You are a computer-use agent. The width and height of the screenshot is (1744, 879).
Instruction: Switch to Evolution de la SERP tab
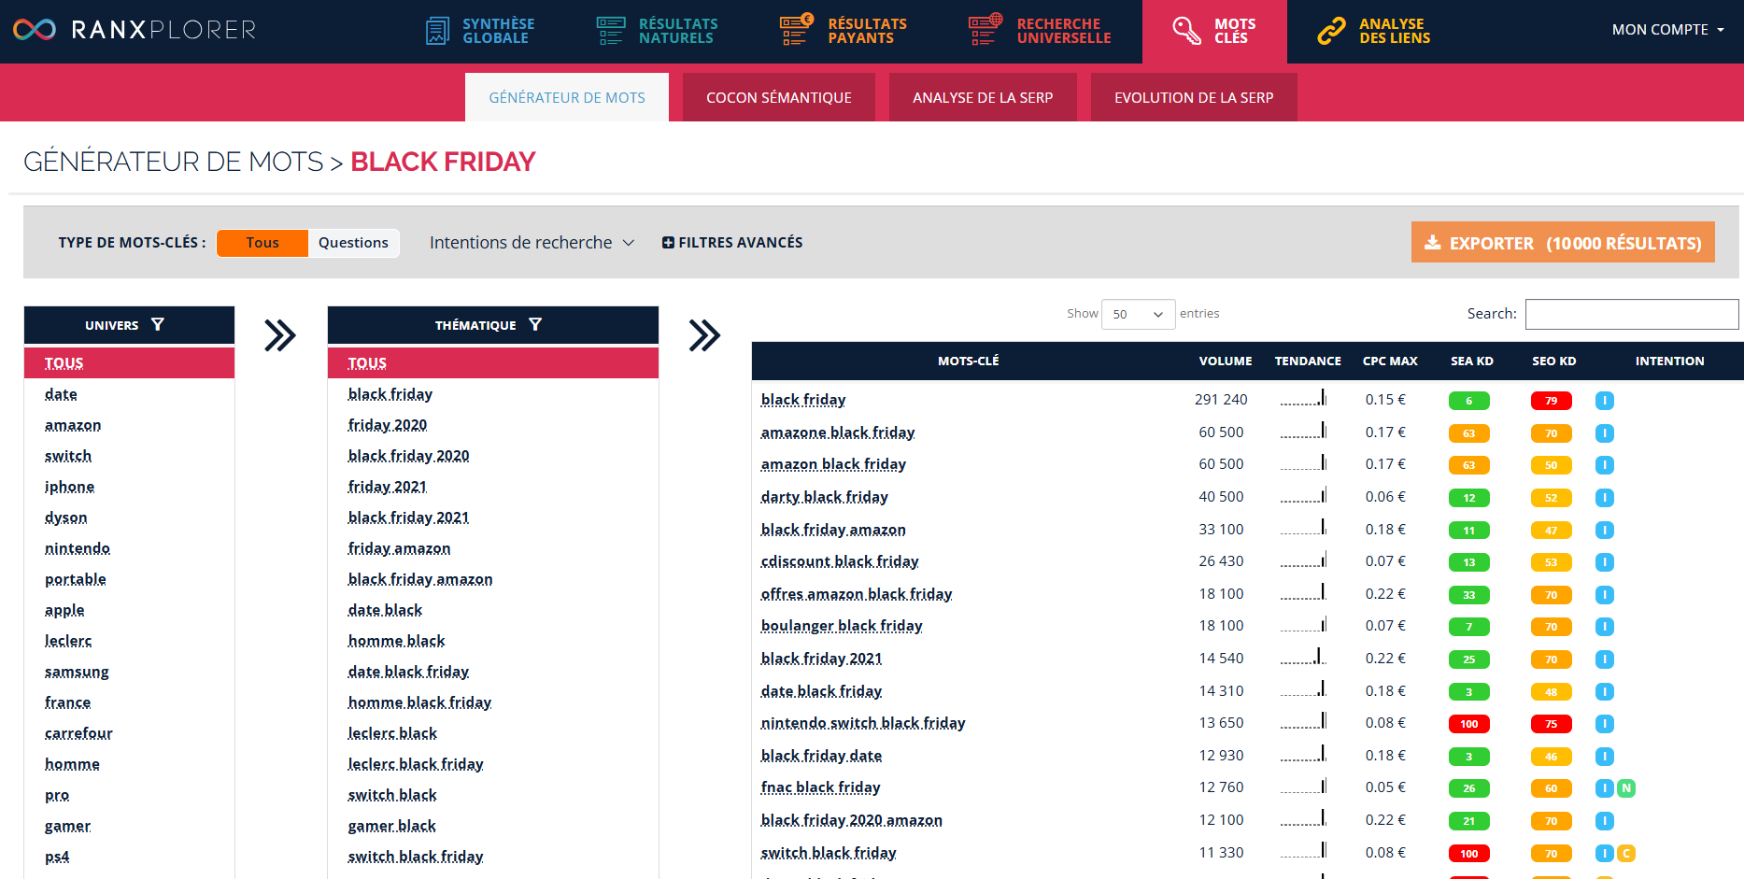1194,97
